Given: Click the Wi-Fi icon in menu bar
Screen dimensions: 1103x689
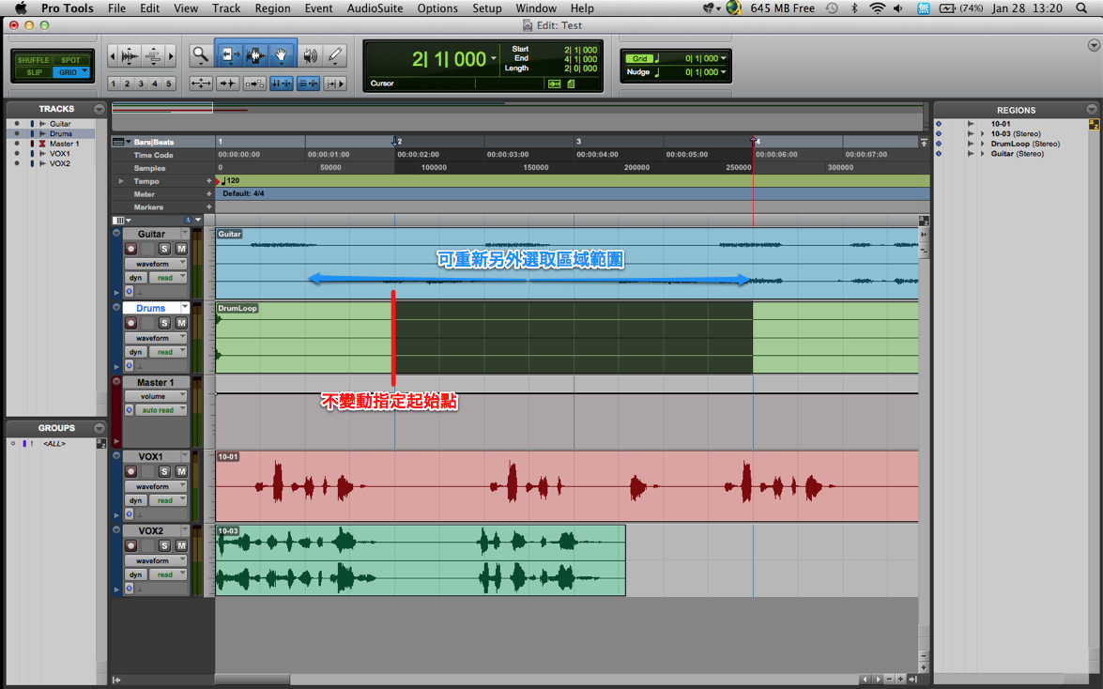Looking at the screenshot, I should pos(877,8).
